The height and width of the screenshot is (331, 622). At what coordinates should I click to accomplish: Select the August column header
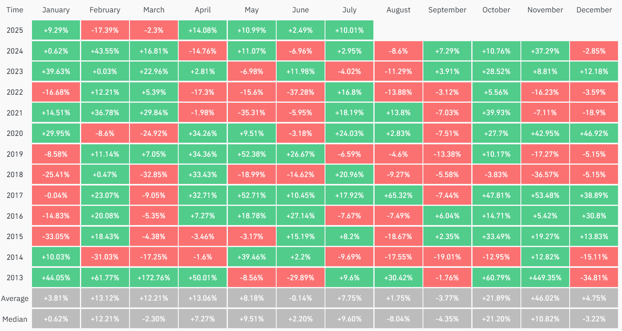point(399,10)
